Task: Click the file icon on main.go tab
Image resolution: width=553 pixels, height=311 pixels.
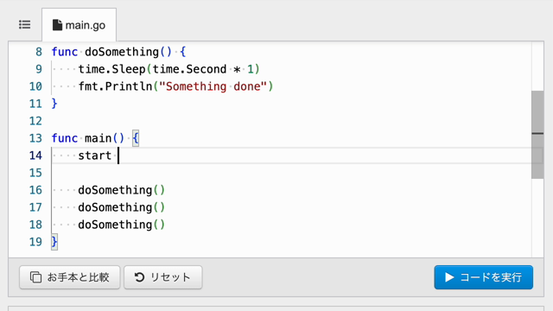Action: tap(57, 25)
